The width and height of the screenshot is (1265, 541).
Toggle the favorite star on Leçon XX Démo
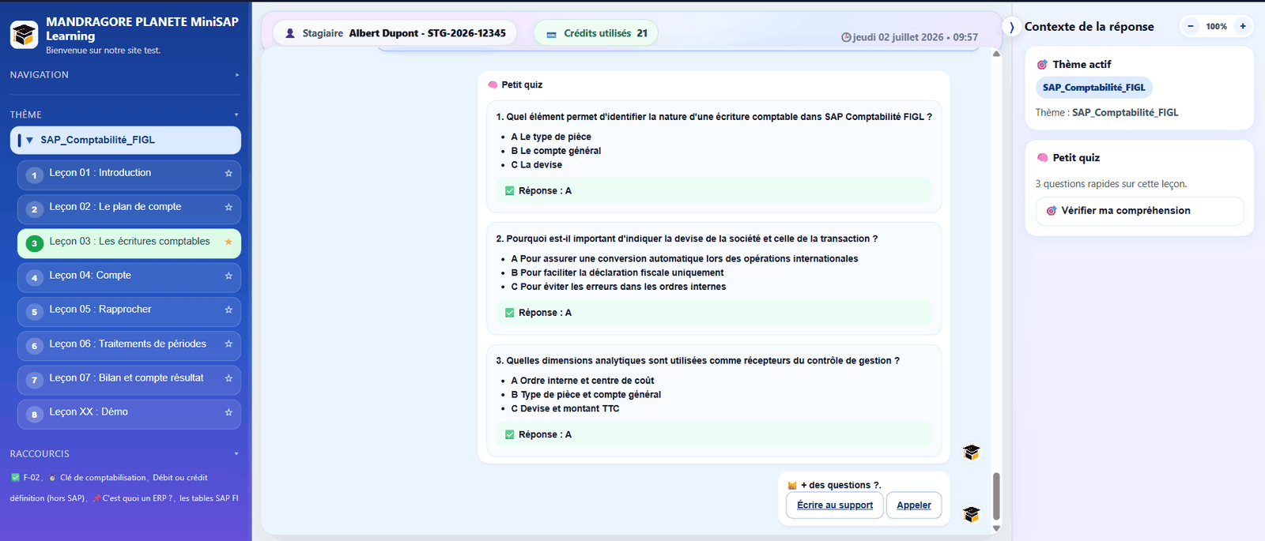tap(228, 412)
